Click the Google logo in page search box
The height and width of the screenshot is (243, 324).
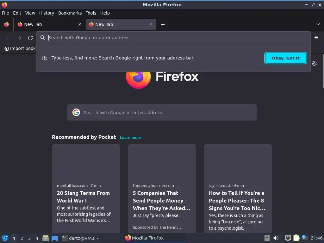coord(76,112)
